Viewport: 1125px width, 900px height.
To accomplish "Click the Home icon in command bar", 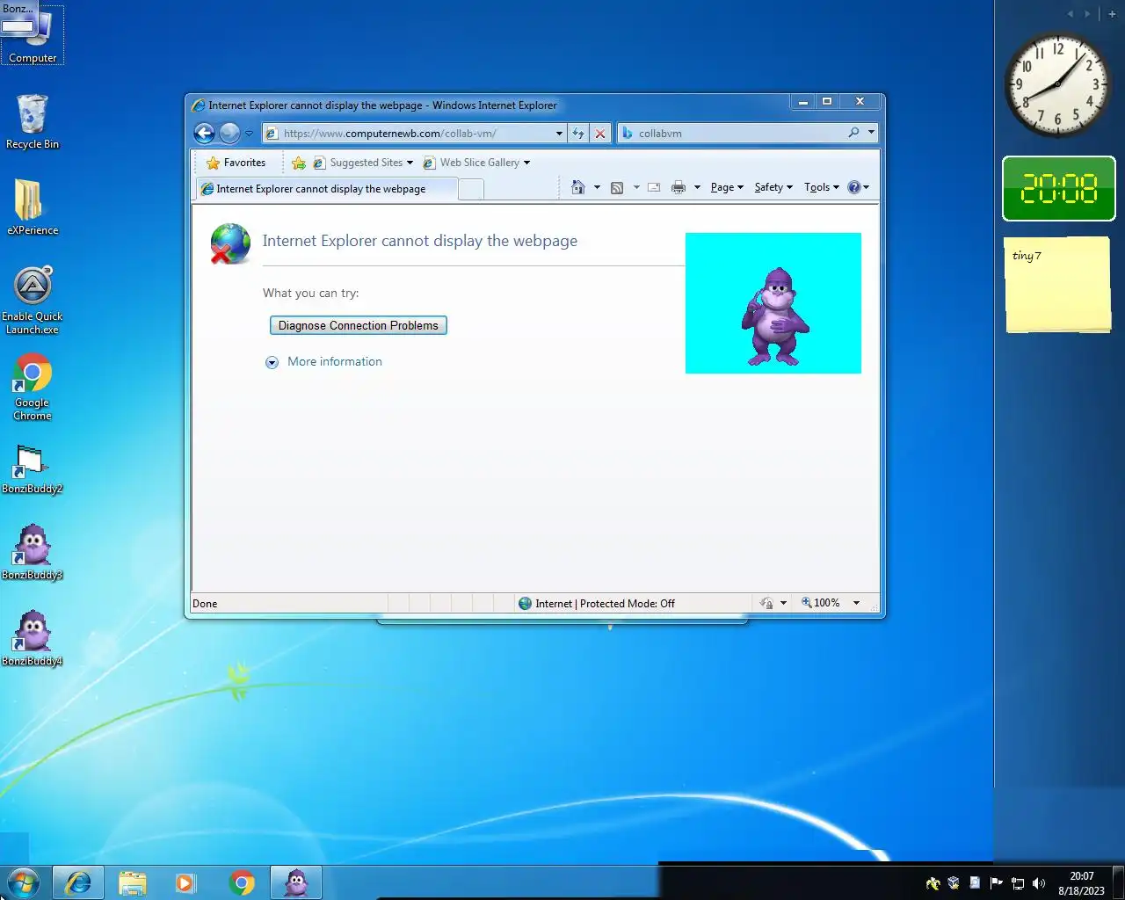I will pyautogui.click(x=577, y=187).
